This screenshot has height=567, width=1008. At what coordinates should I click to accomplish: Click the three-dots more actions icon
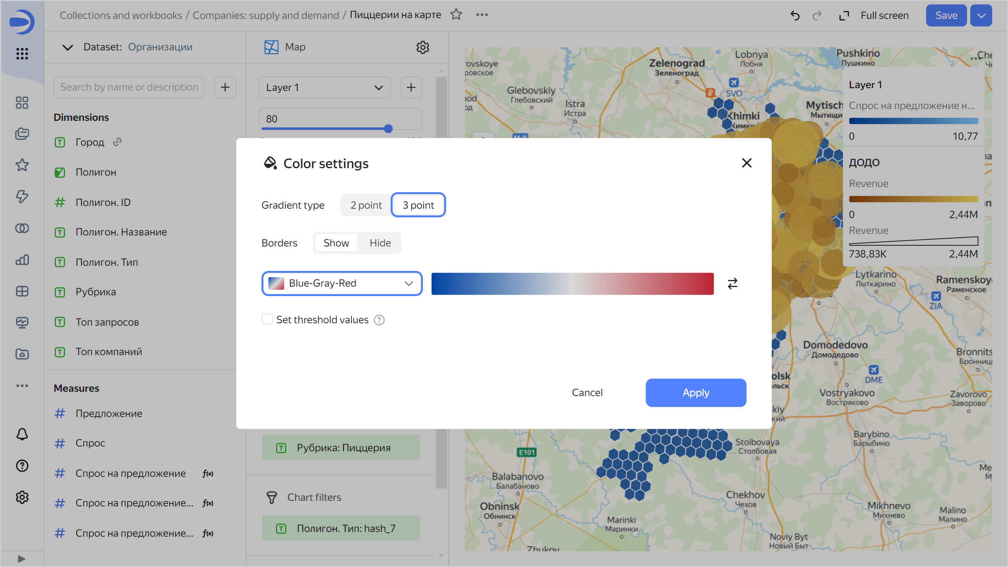pos(482,15)
